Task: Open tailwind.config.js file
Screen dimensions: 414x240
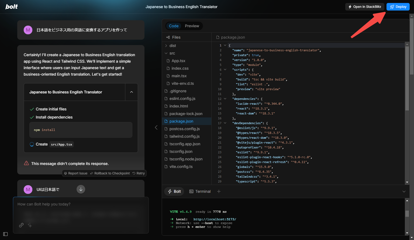Action: coord(184,136)
